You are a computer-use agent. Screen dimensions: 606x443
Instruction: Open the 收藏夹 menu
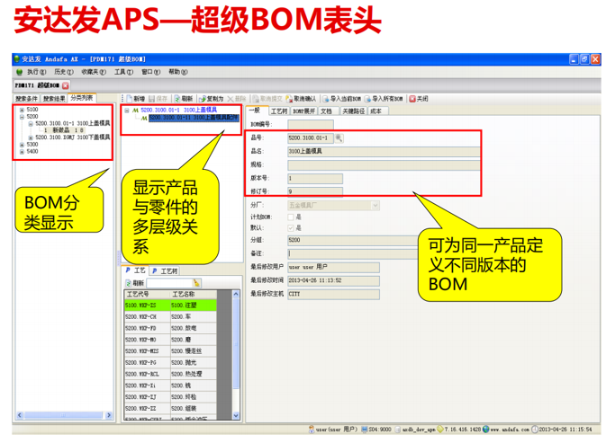coord(94,72)
